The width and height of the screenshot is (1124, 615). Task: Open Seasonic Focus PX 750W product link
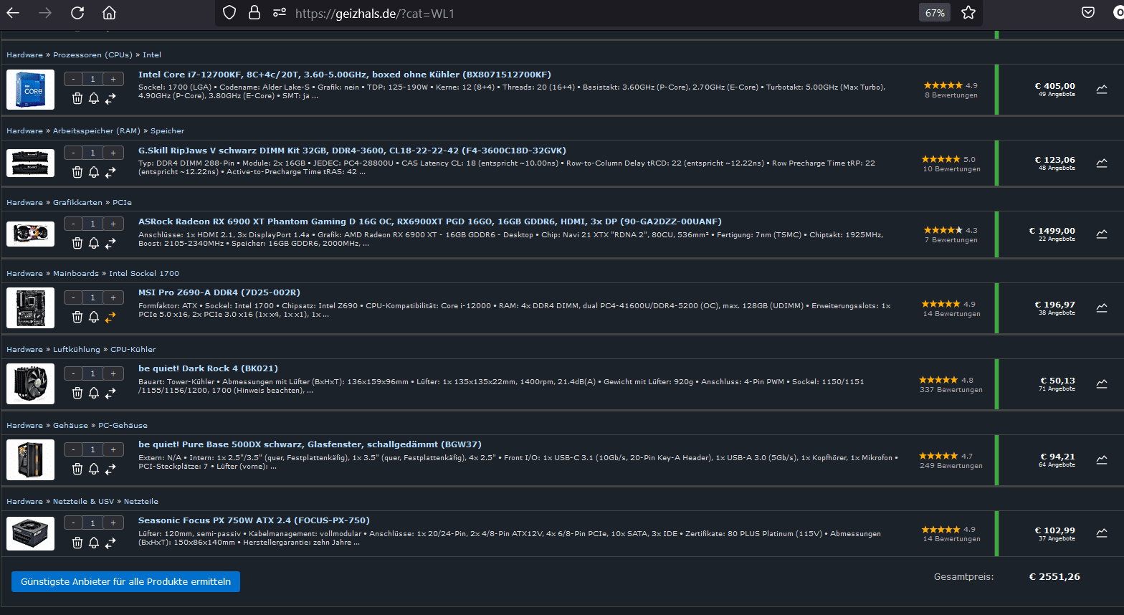coord(254,520)
